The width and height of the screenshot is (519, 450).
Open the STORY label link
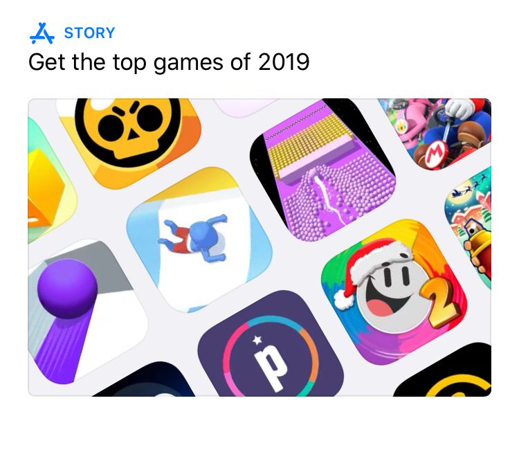[x=89, y=33]
